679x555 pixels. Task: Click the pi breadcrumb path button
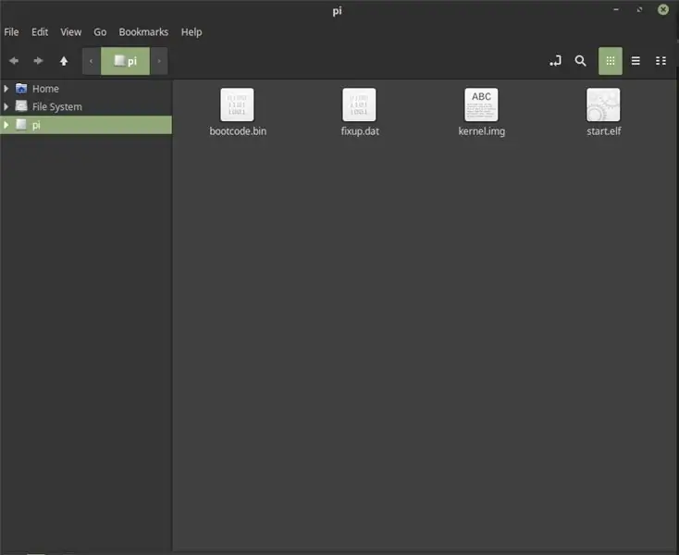pyautogui.click(x=125, y=61)
